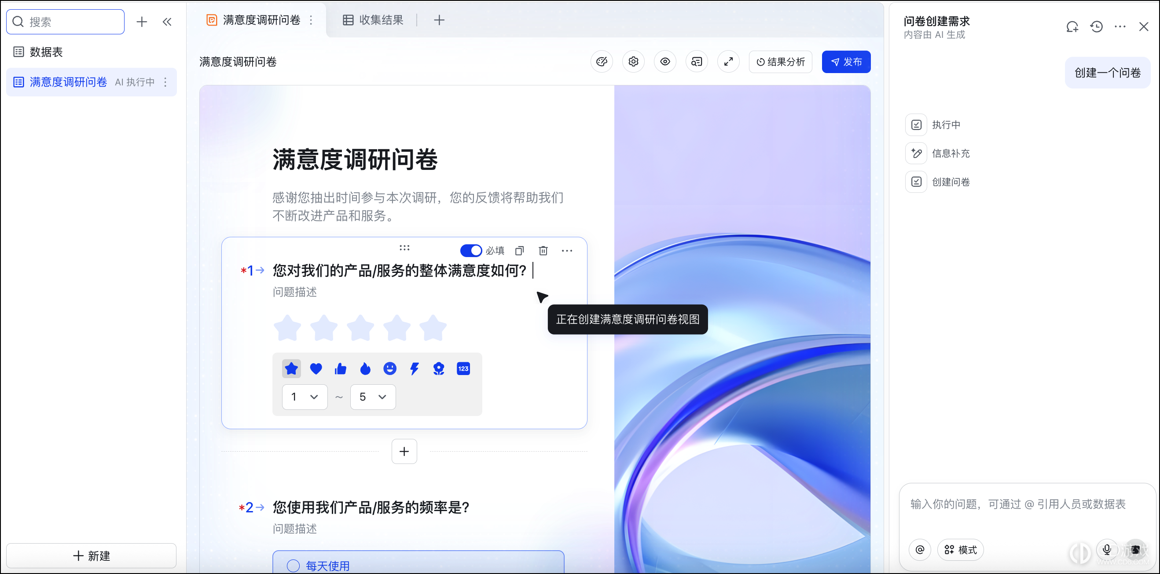Click the 结果分析 button

pos(780,62)
